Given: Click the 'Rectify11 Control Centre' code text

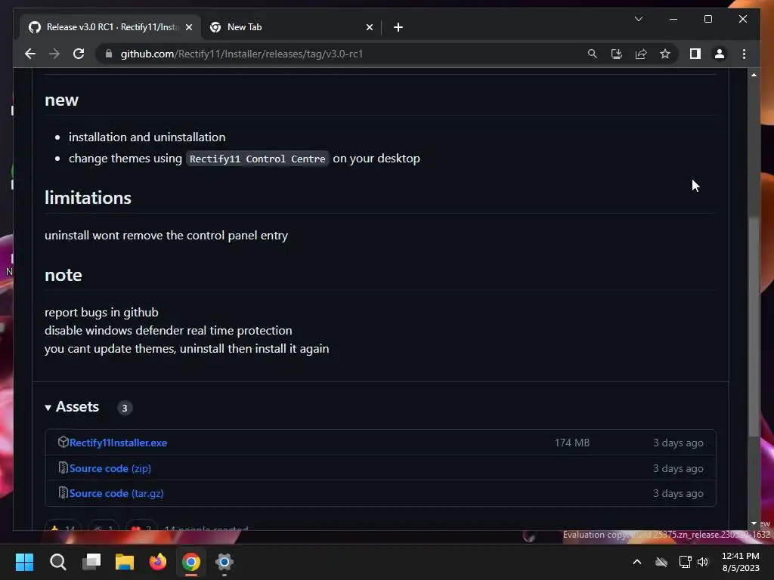Looking at the screenshot, I should point(257,159).
